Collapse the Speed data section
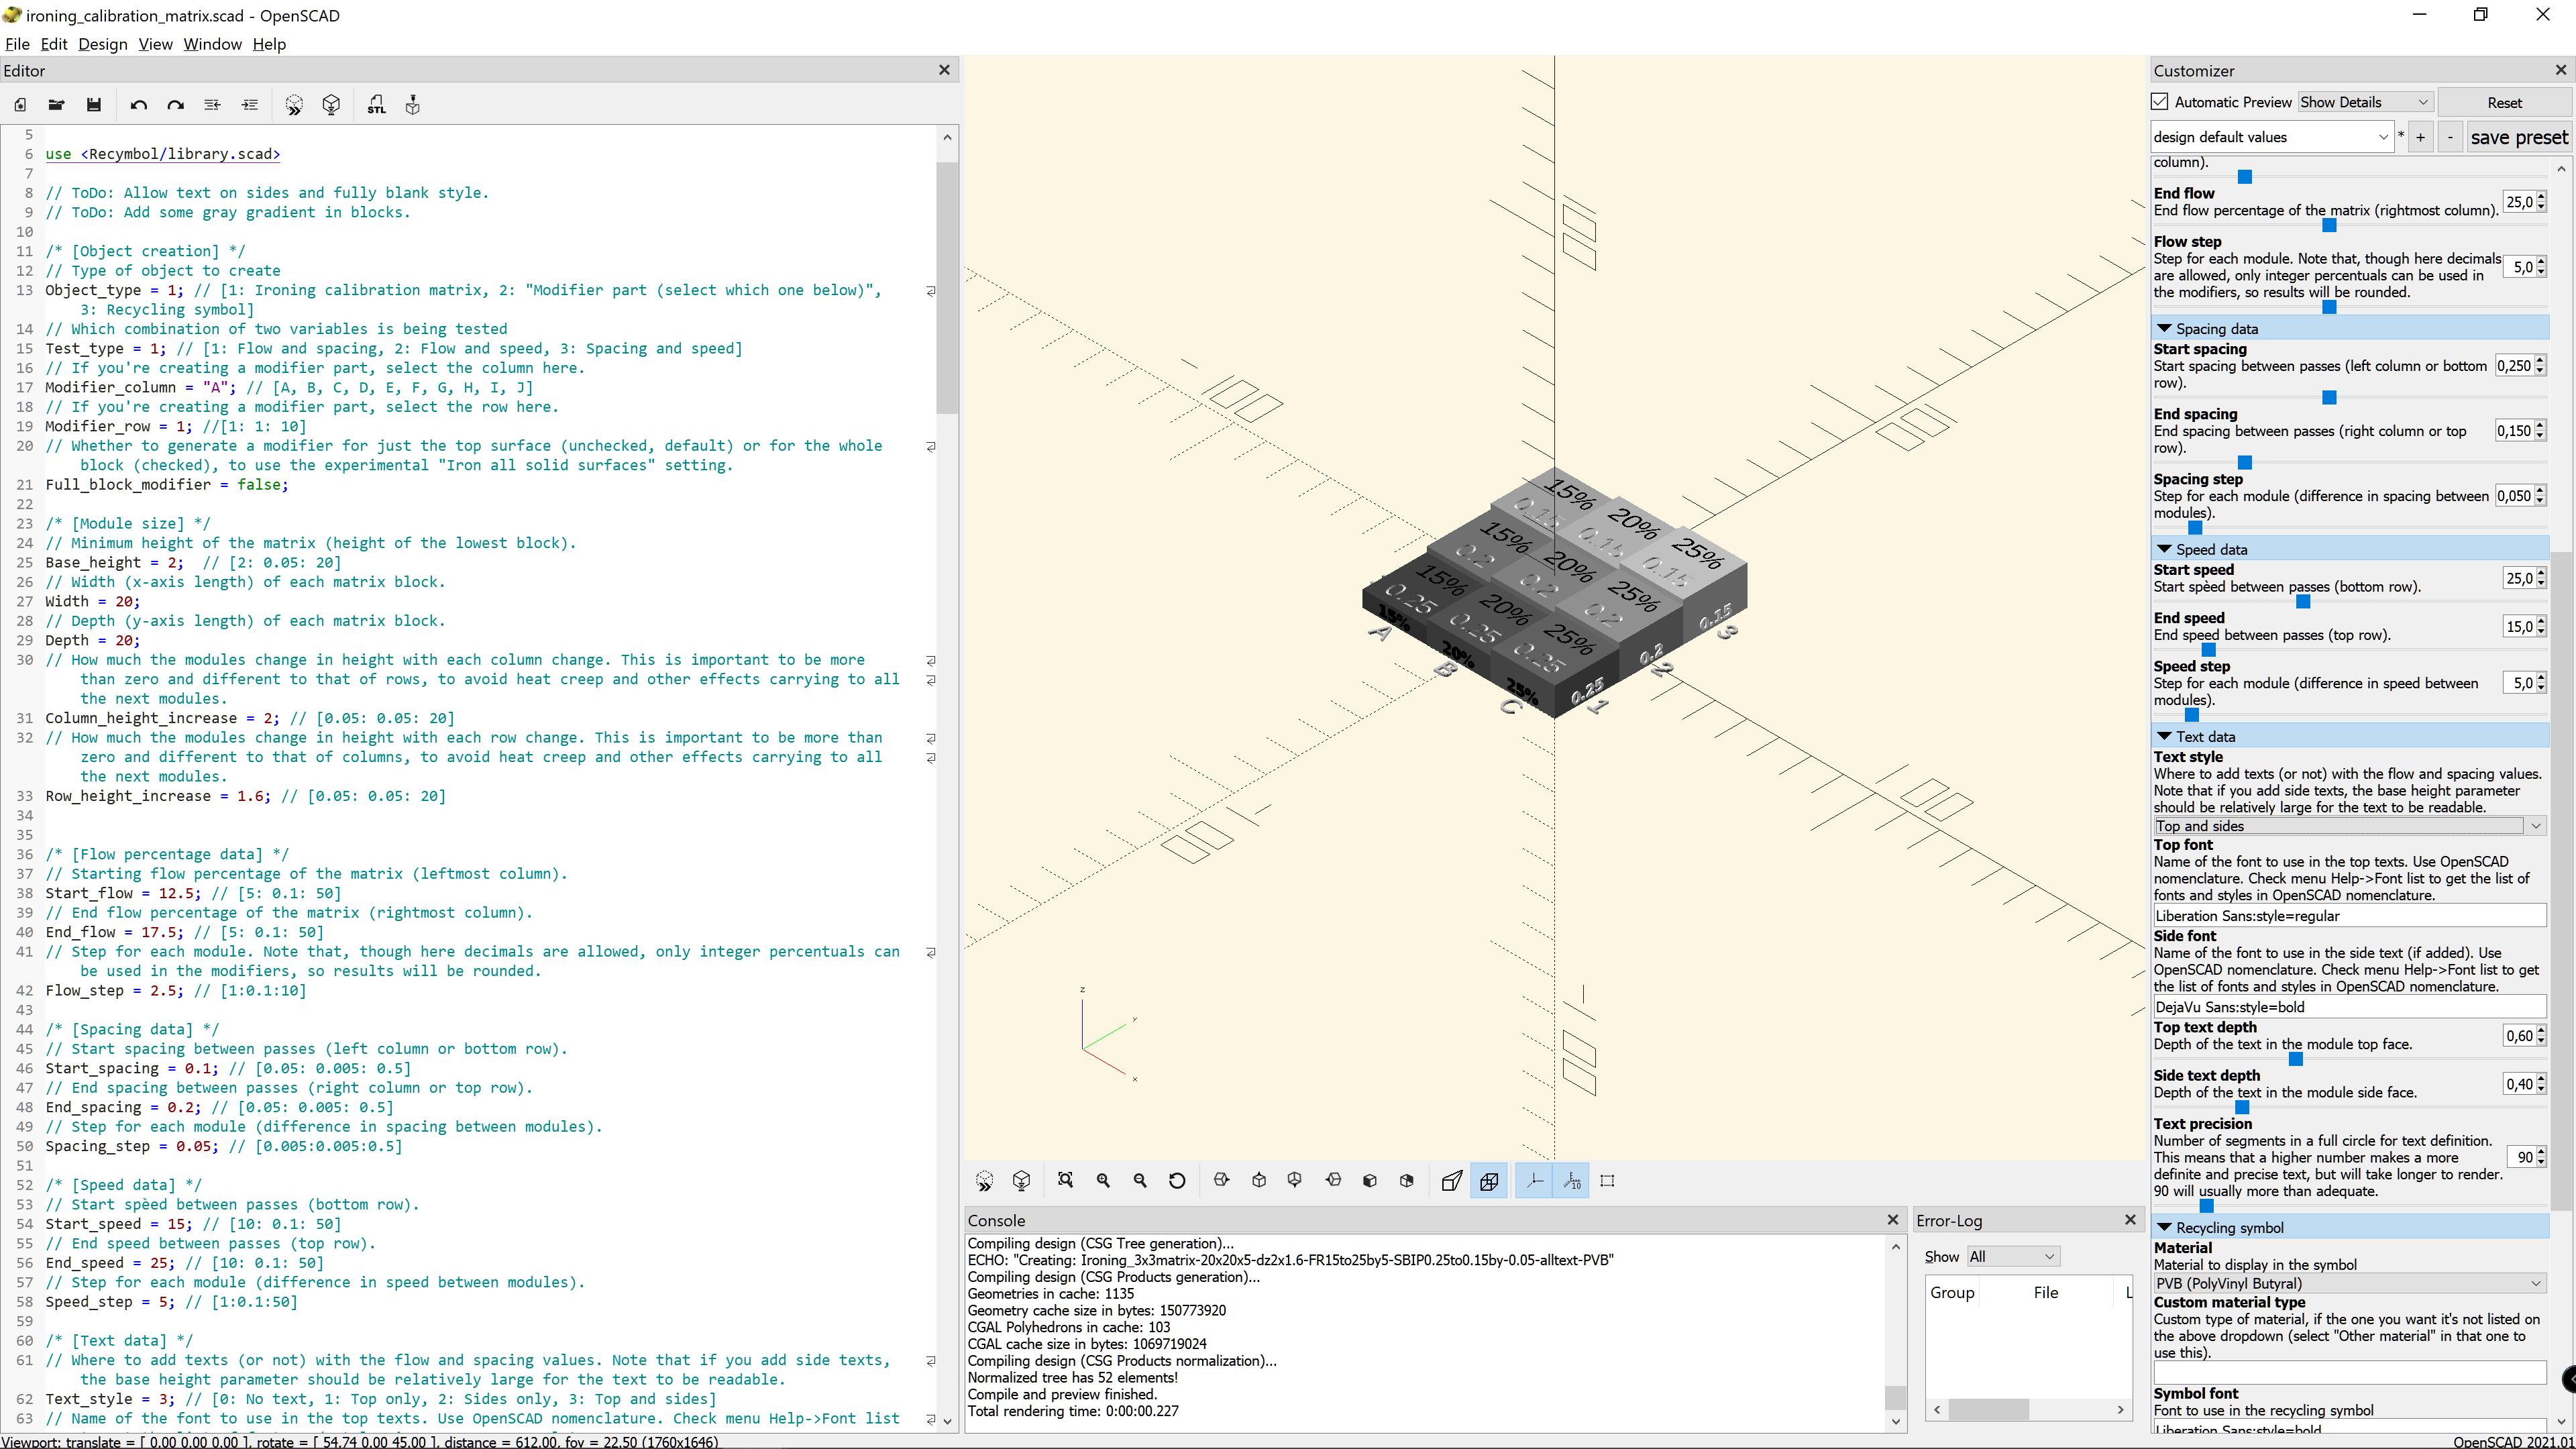The height and width of the screenshot is (1449, 2576). pos(2165,550)
